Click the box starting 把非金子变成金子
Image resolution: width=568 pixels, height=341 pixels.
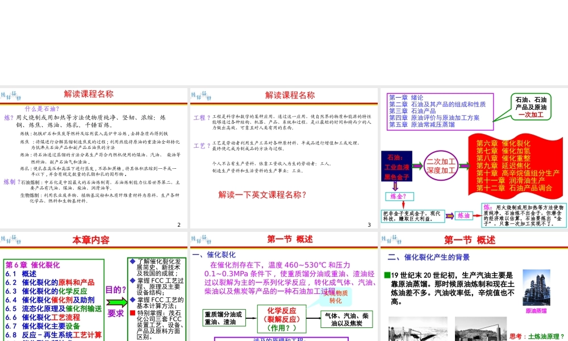pyautogui.click(x=413, y=216)
